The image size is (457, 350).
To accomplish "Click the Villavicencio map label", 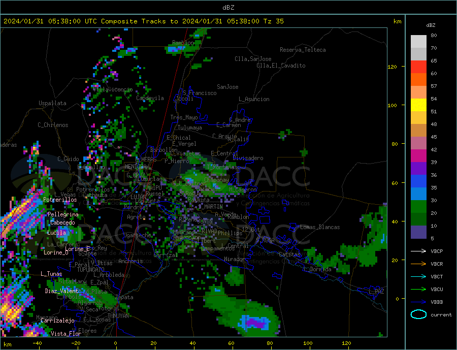I will [113, 89].
